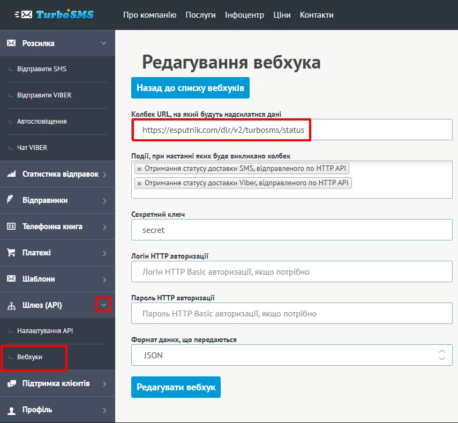Open Вебхуки in the sidebar
458x423 pixels.
point(29,357)
